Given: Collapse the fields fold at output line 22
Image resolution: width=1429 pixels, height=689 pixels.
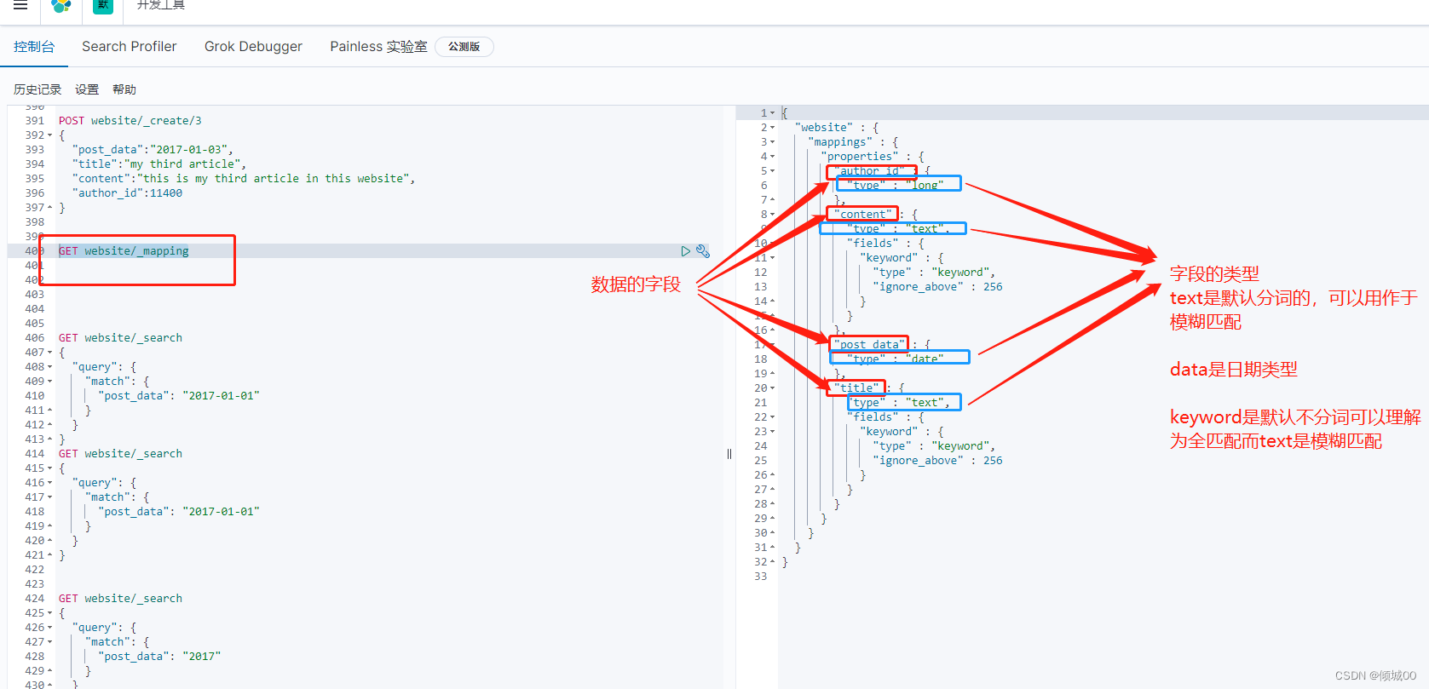Looking at the screenshot, I should tap(772, 417).
